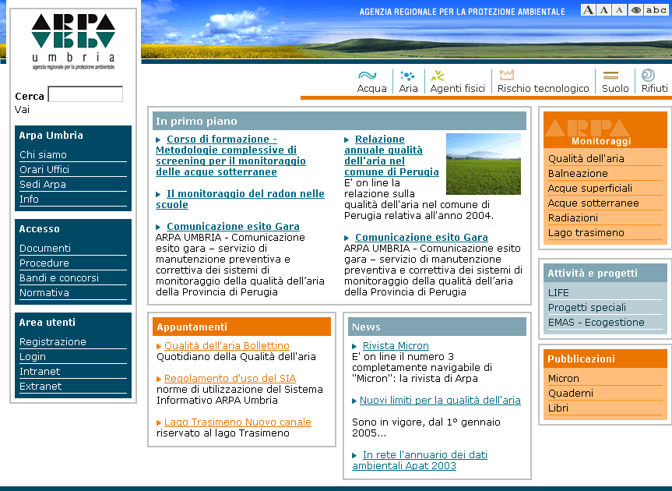Open the Agenti fisici icon
This screenshot has height=491, width=672.
coord(437,76)
